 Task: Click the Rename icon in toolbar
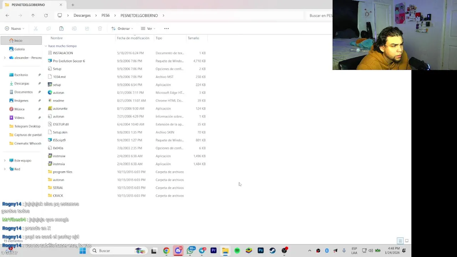point(74,29)
